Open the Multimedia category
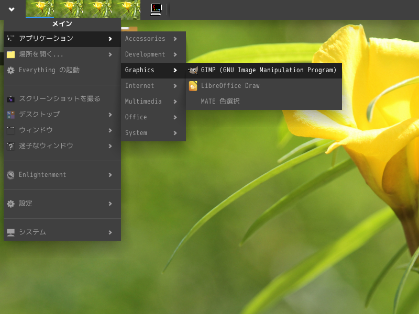The image size is (419, 314). point(153,102)
